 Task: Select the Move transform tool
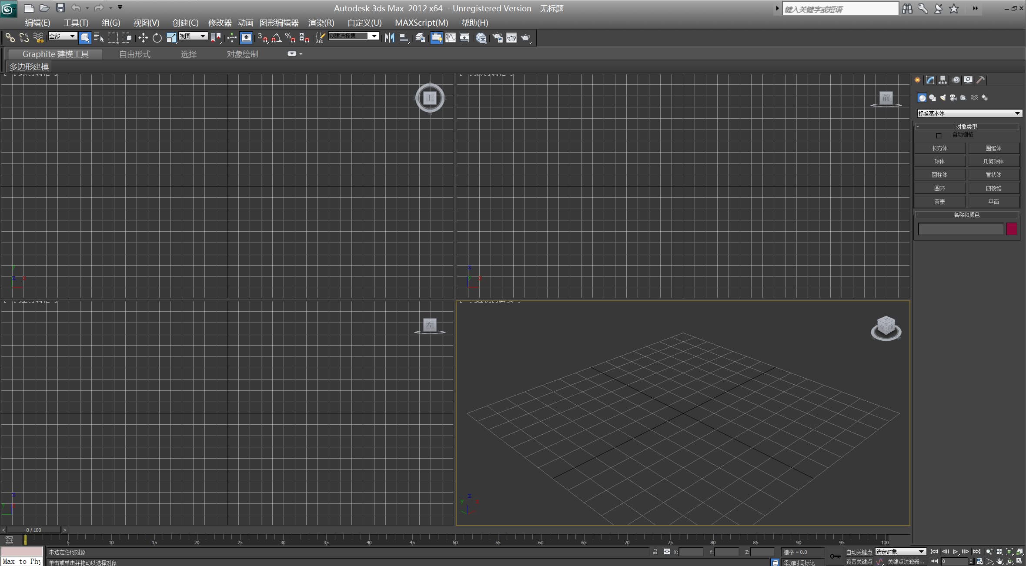coord(143,38)
